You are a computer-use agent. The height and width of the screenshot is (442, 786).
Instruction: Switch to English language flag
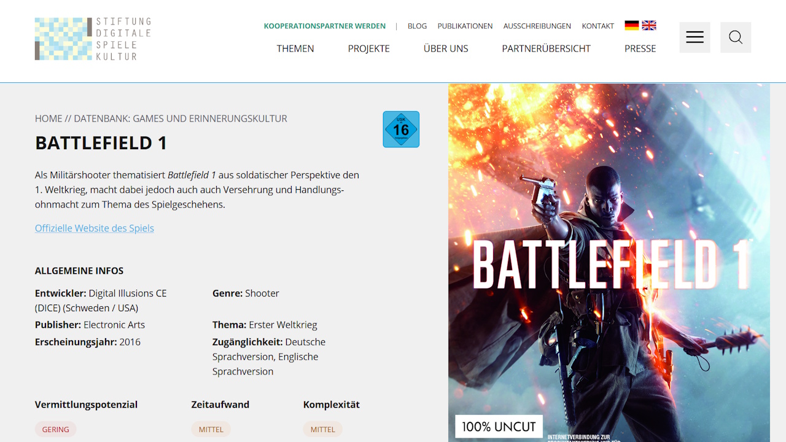pyautogui.click(x=649, y=25)
